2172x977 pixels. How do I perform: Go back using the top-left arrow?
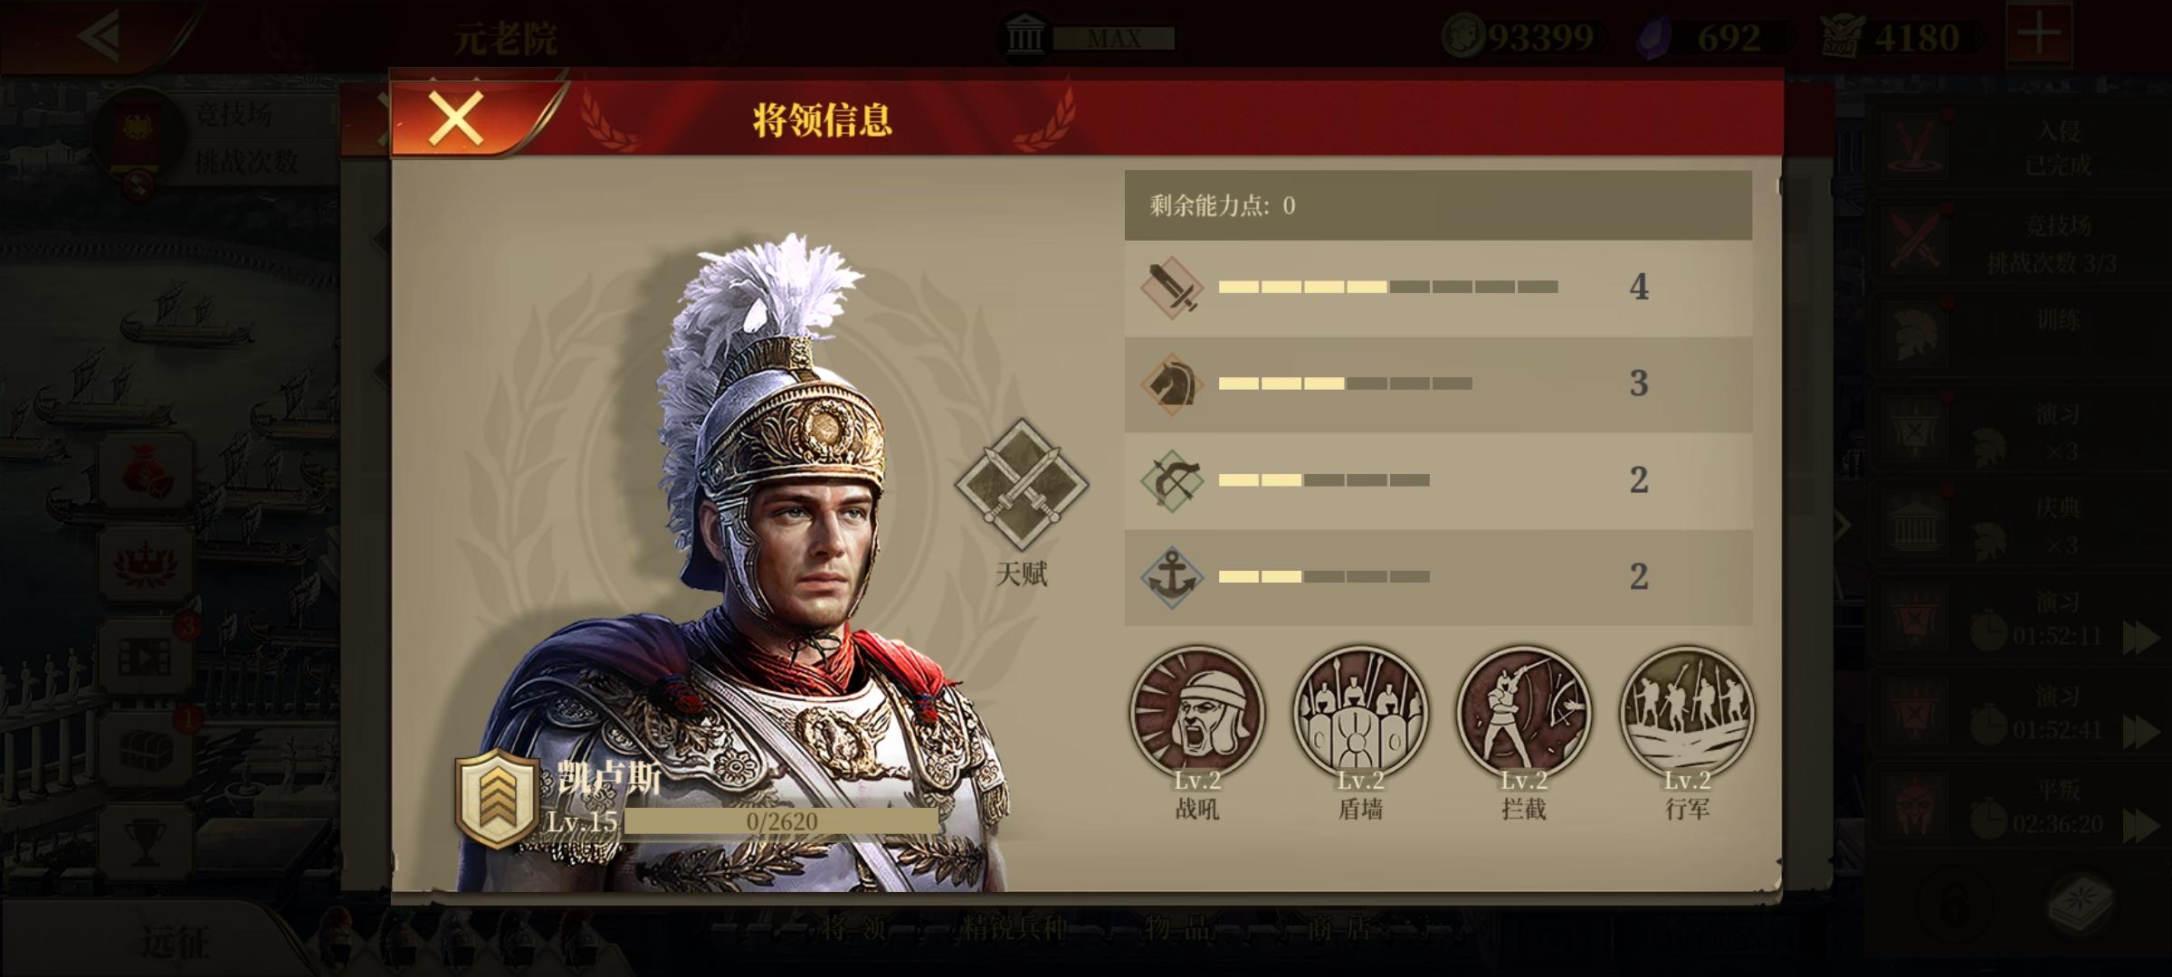[100, 36]
